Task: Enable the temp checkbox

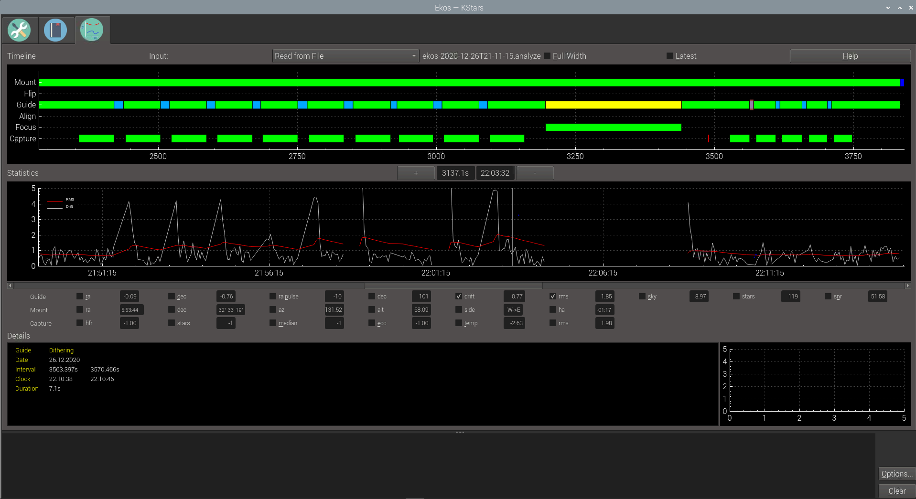Action: 459,323
